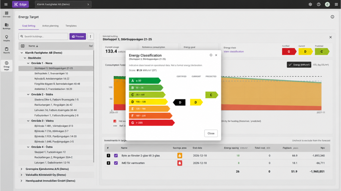Open Insights in the sidebar
Screen dimensions: 341x191
point(7,38)
